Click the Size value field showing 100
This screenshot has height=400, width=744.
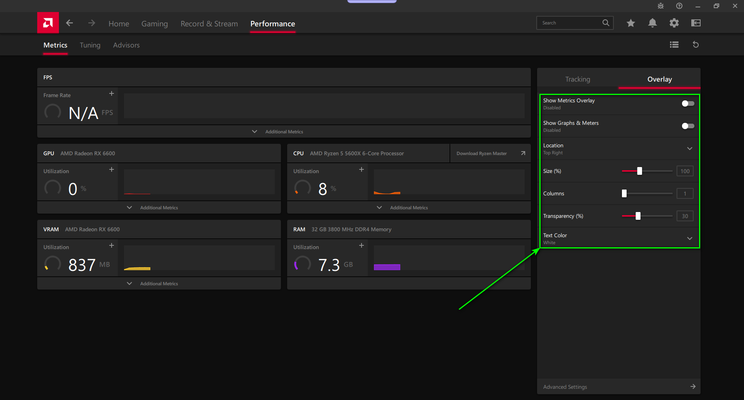pyautogui.click(x=685, y=171)
